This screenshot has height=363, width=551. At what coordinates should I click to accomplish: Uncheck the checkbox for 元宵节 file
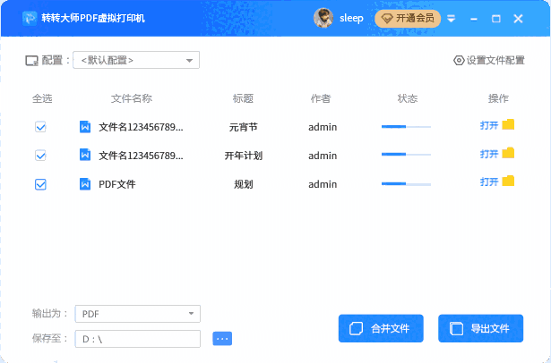click(40, 127)
